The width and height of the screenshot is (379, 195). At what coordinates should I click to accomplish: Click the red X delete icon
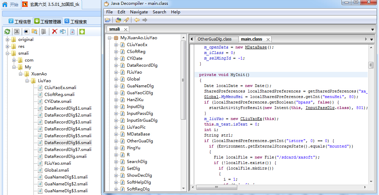point(54,32)
